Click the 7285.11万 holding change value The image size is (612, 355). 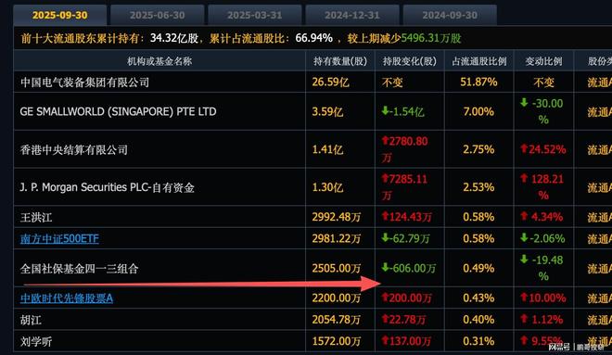[404, 187]
